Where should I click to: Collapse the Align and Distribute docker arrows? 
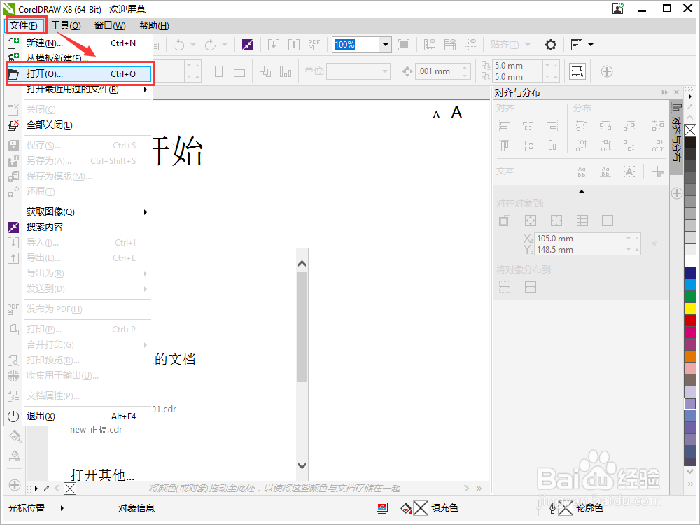665,92
